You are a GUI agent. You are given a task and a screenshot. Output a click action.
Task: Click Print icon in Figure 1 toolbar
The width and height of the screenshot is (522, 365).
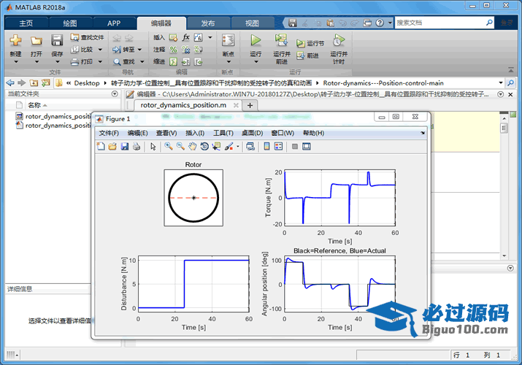tap(137, 147)
